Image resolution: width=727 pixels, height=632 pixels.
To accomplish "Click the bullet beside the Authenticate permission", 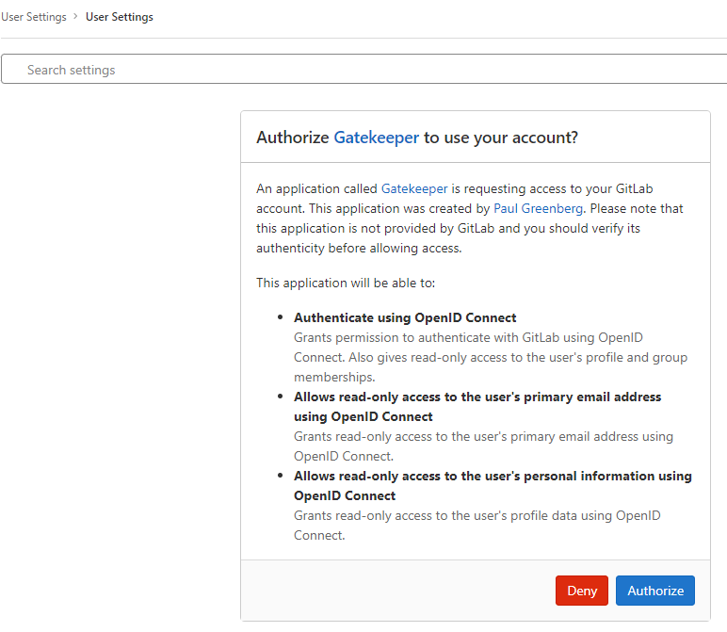I will [282, 317].
